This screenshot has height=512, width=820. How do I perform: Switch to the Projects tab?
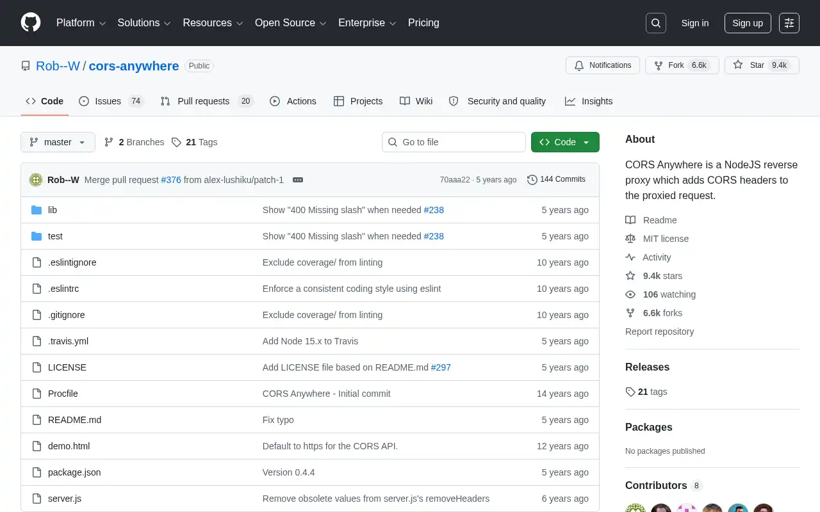click(358, 101)
